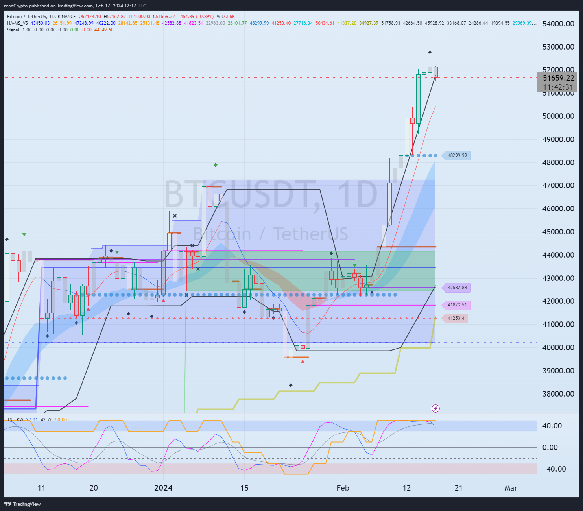Screen dimensions: 583x511
Task: Click the purple lightning bolt event icon
Action: [x=435, y=409]
